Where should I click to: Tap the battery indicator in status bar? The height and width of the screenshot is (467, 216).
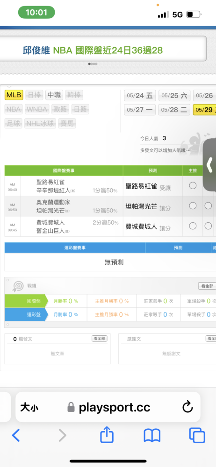(194, 14)
